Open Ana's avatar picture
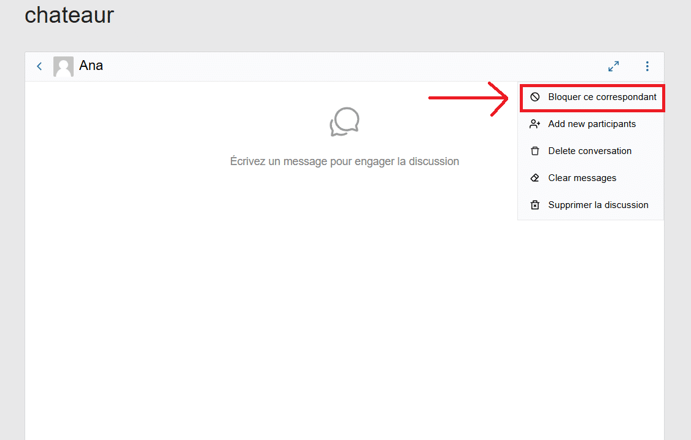 (x=63, y=66)
